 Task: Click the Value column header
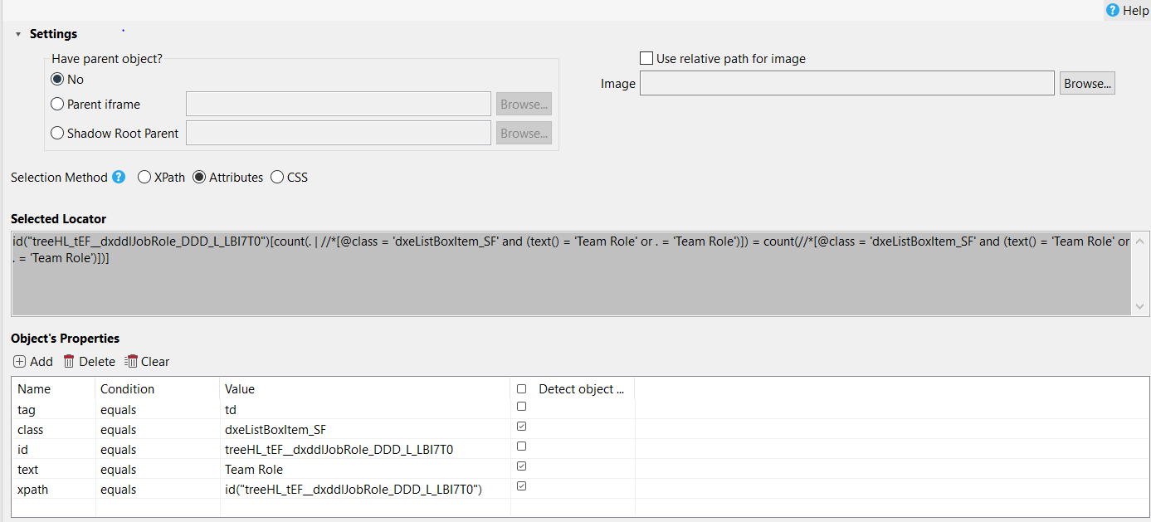[240, 389]
